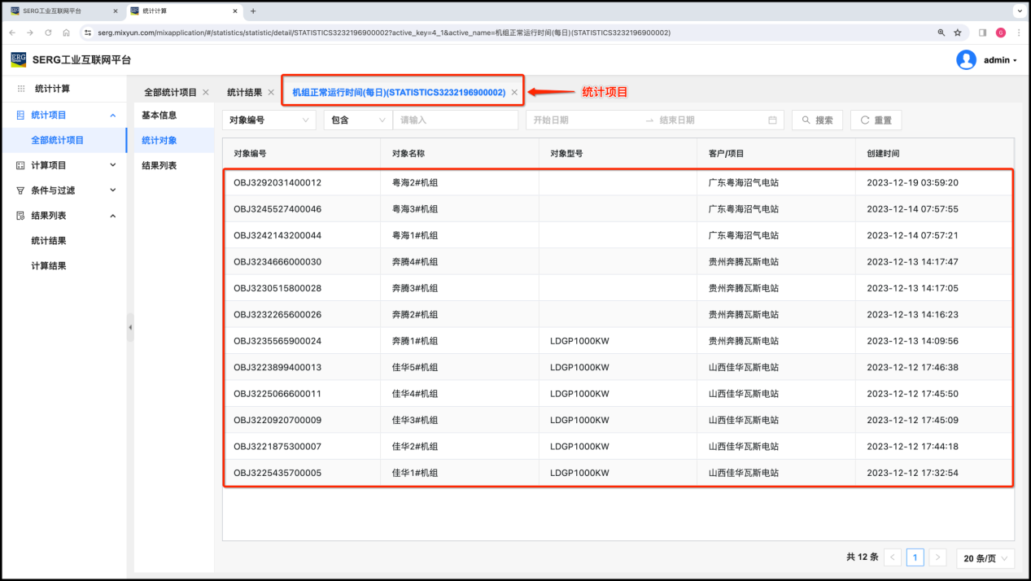Open the 对象编号 filter dropdown
This screenshot has height=581, width=1031.
269,120
